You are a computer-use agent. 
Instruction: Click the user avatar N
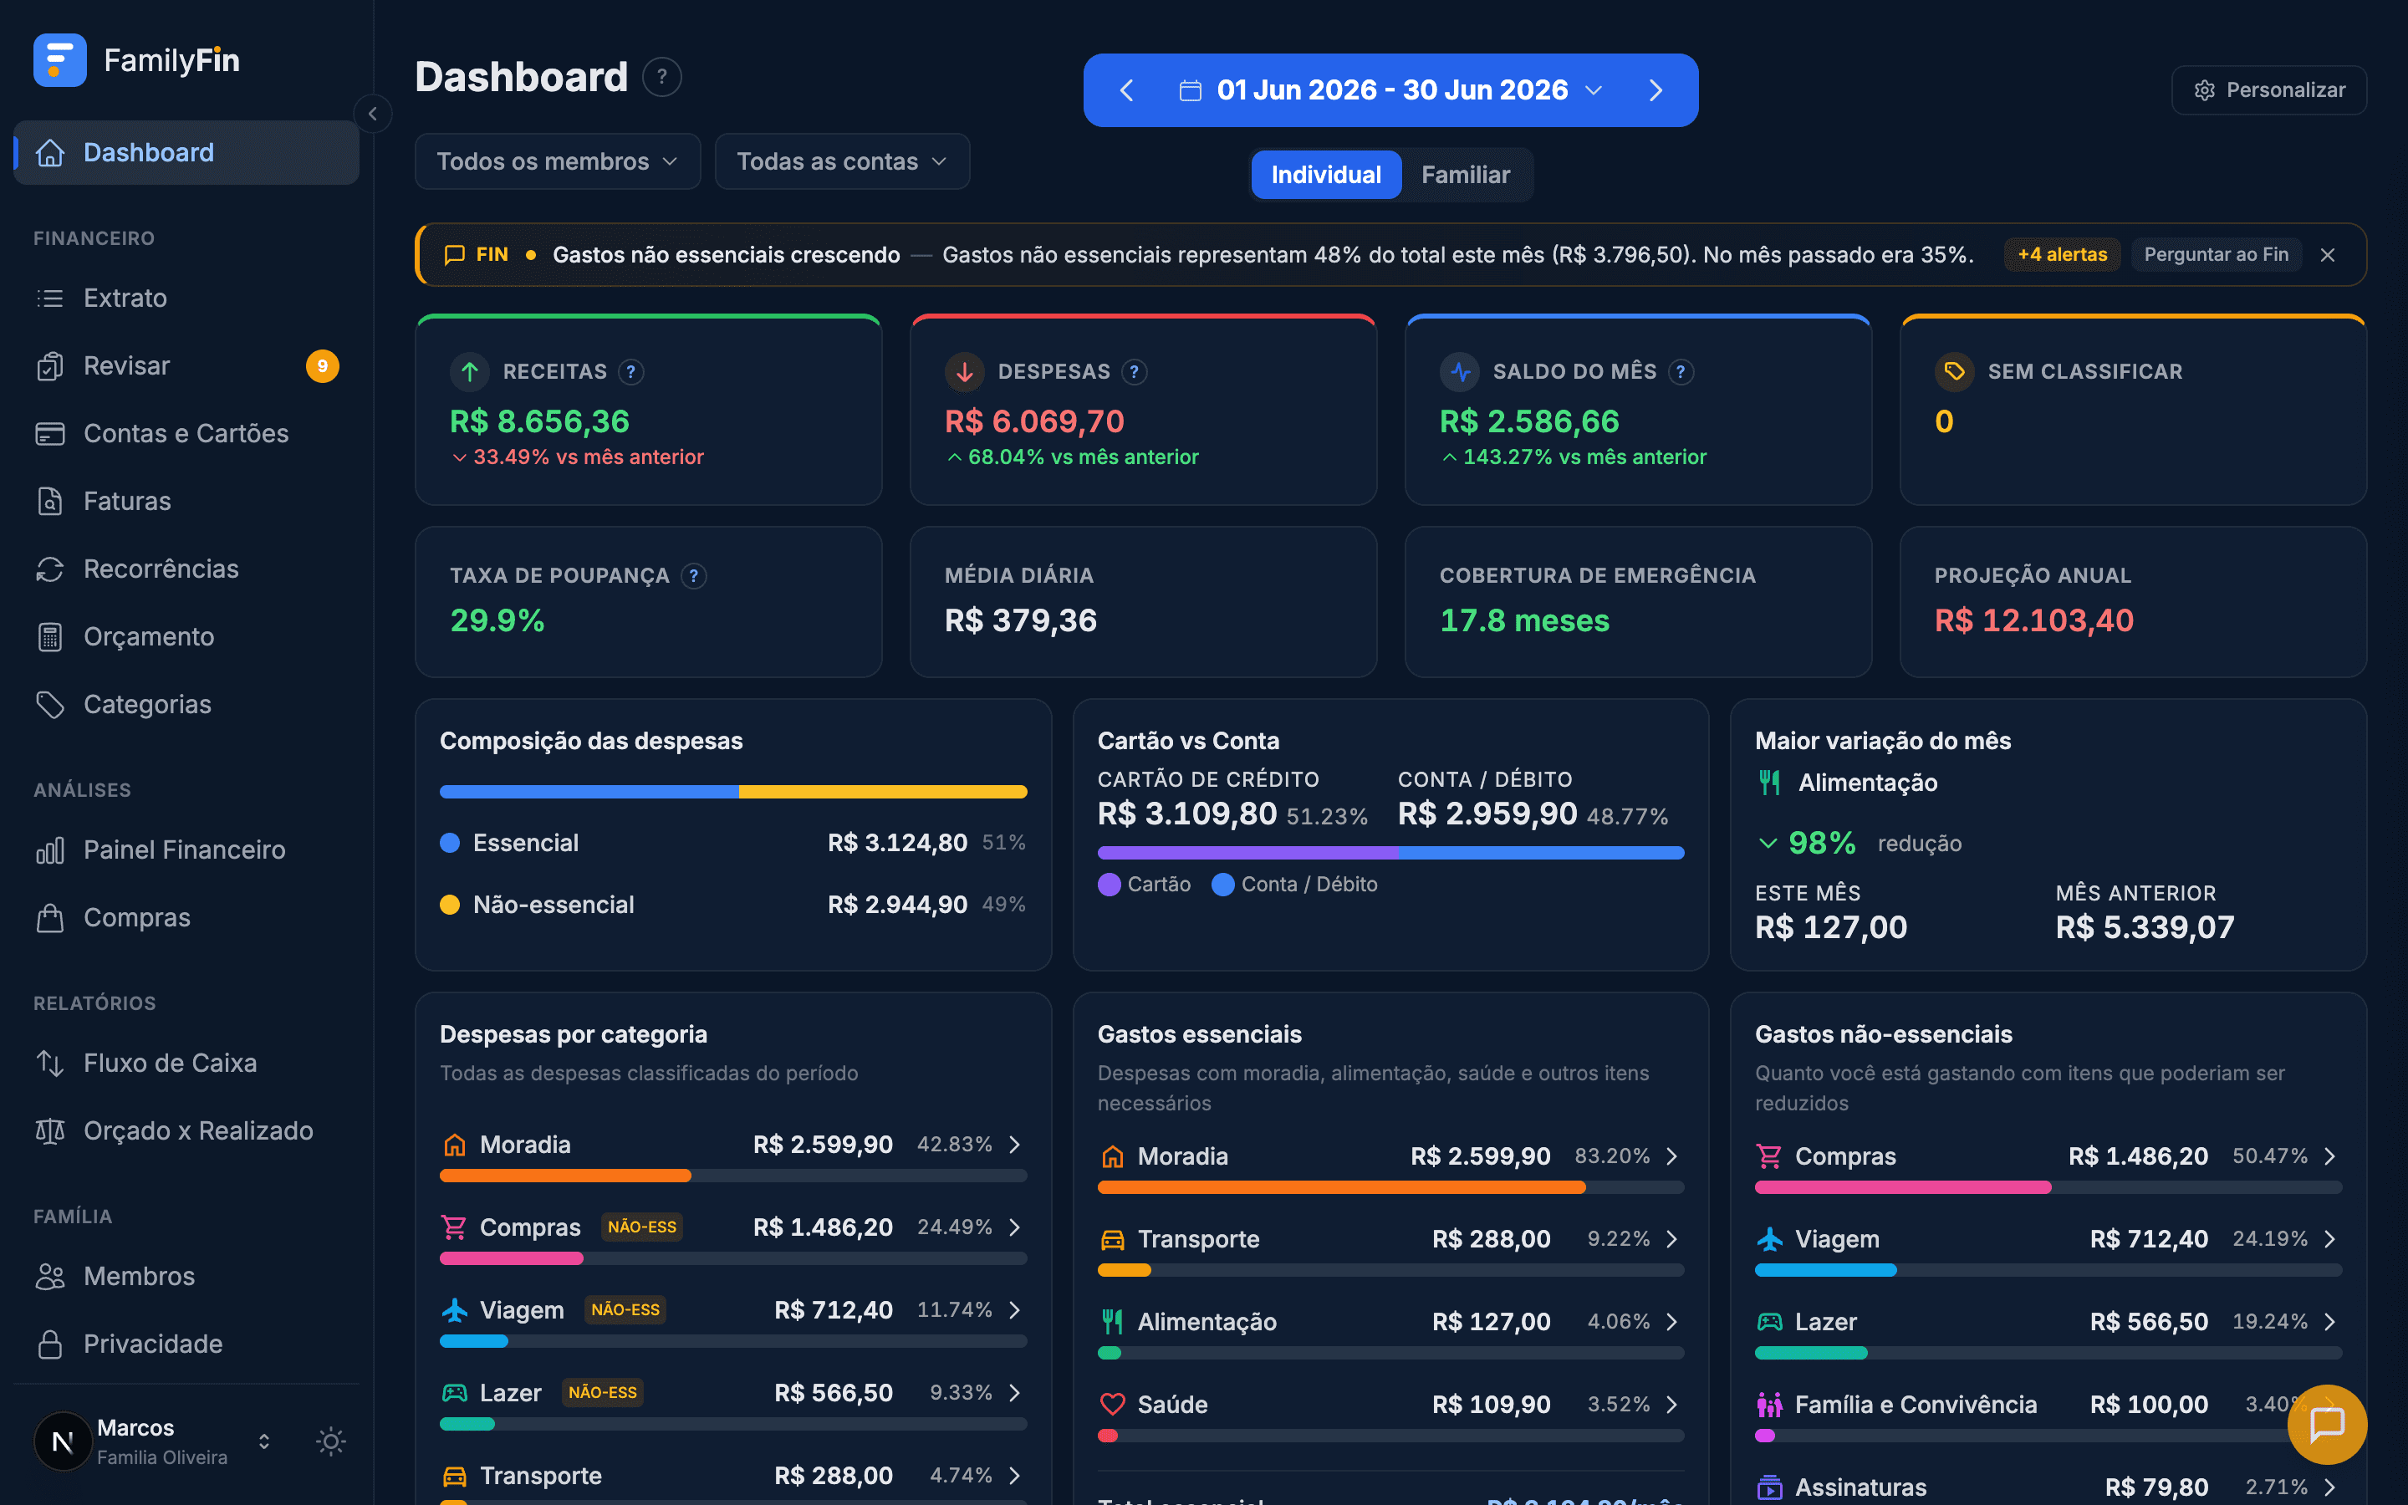(62, 1441)
